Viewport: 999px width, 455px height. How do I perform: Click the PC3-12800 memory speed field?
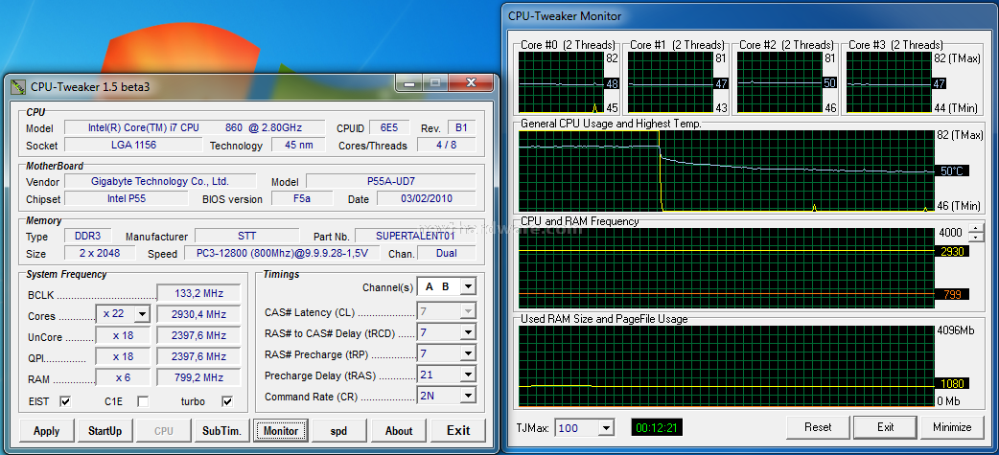pyautogui.click(x=284, y=253)
